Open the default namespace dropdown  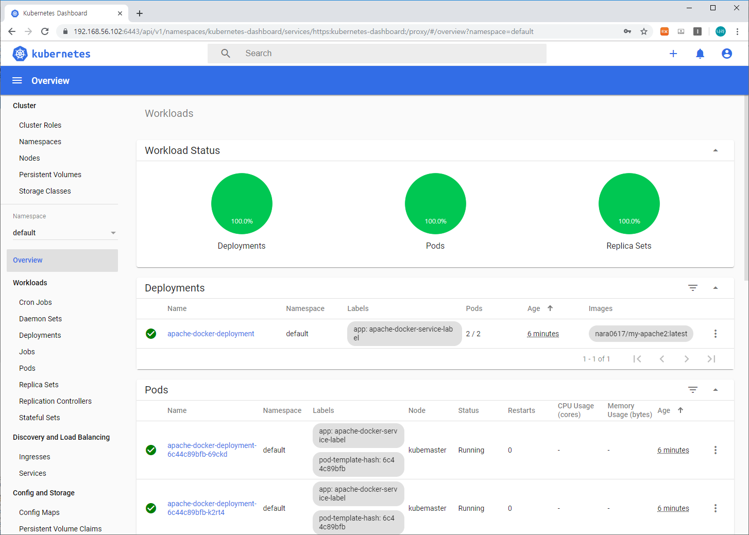64,233
